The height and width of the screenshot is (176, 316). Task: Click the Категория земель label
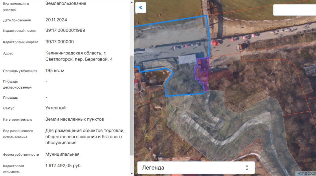click(18, 120)
